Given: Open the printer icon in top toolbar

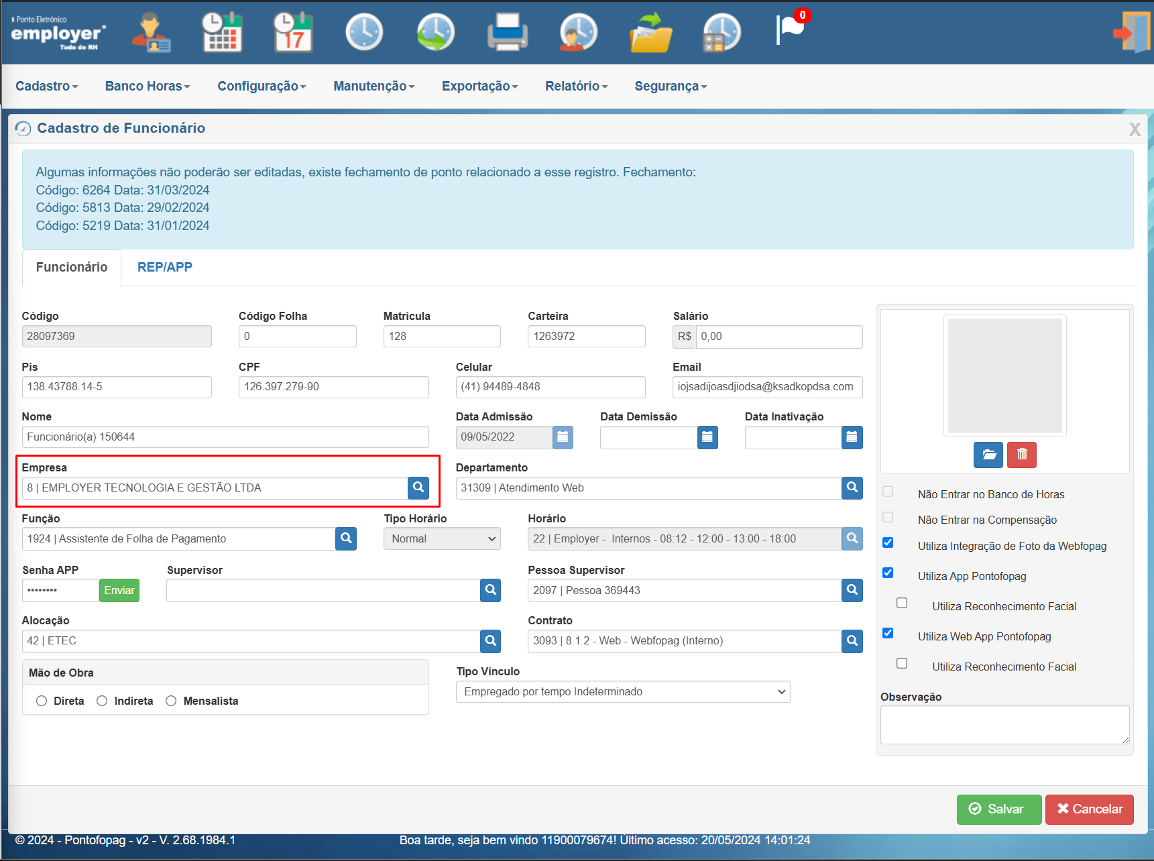Looking at the screenshot, I should pyautogui.click(x=508, y=32).
